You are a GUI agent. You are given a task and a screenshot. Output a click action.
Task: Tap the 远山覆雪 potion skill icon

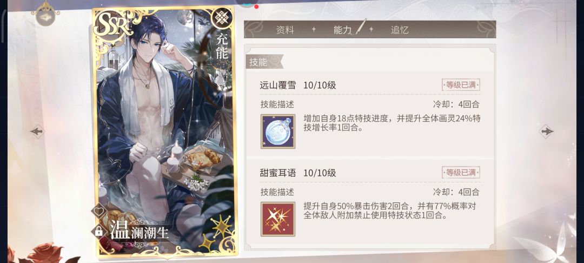pos(278,131)
